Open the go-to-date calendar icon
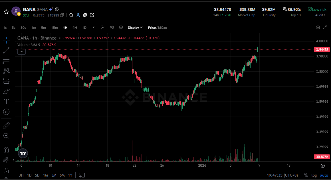The height and width of the screenshot is (180, 331). pos(82,175)
